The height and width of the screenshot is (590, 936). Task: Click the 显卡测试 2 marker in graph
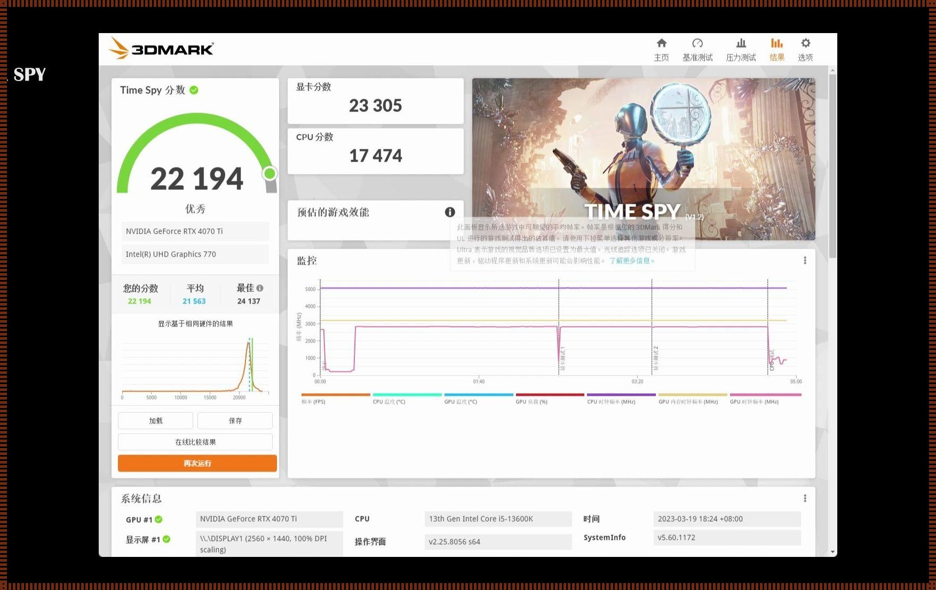(655, 358)
